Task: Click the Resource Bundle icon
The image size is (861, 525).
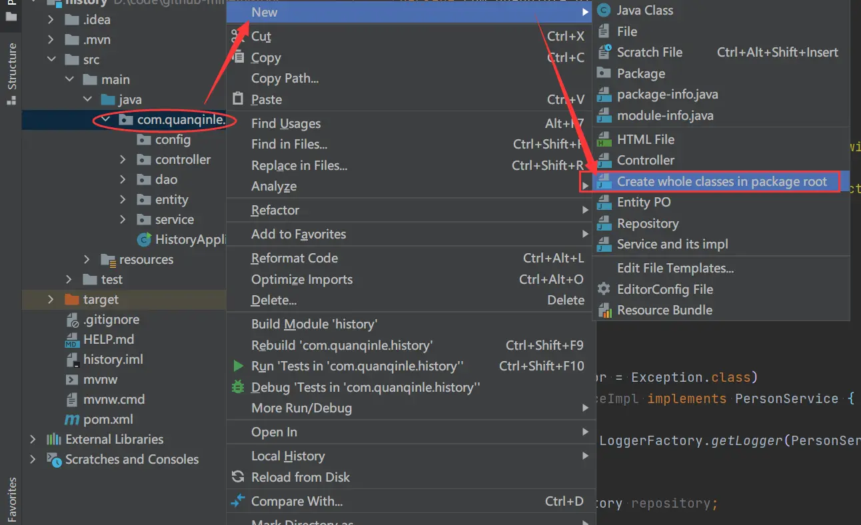Action: point(604,310)
